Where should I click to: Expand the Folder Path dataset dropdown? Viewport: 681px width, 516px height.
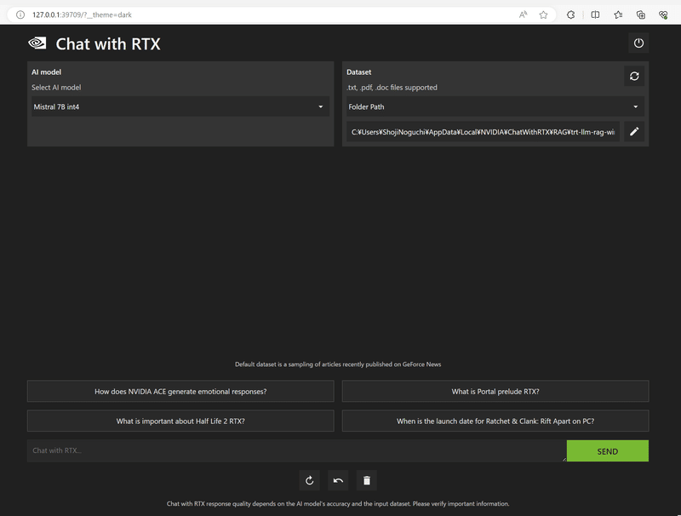(495, 106)
